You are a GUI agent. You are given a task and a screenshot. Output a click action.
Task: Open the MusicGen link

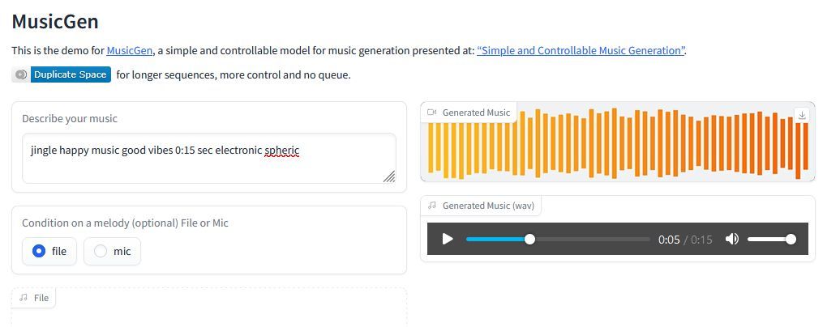130,50
